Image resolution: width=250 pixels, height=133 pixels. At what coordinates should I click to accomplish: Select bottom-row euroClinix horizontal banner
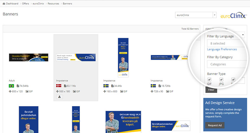[x=171, y=126]
